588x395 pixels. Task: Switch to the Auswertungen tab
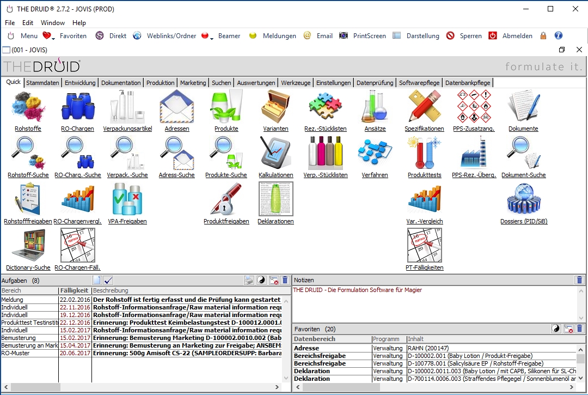256,83
